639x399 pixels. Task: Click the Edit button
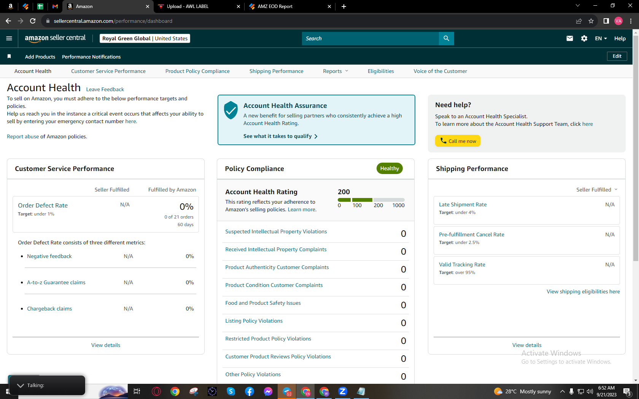[x=617, y=56]
